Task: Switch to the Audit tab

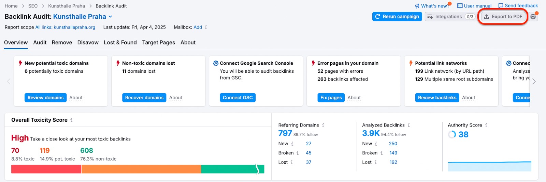Action: pos(40,43)
